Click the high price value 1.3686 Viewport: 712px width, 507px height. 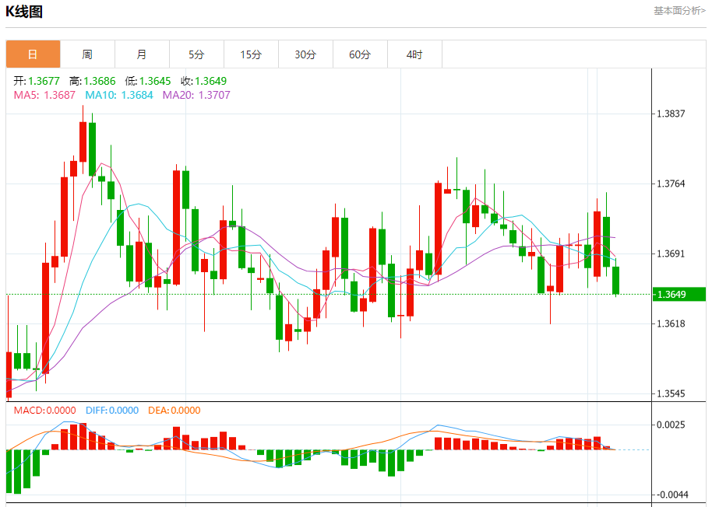click(100, 81)
